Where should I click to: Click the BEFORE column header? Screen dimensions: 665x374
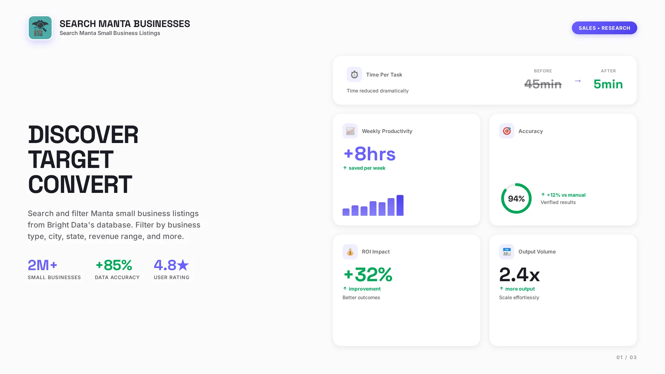pyautogui.click(x=543, y=71)
